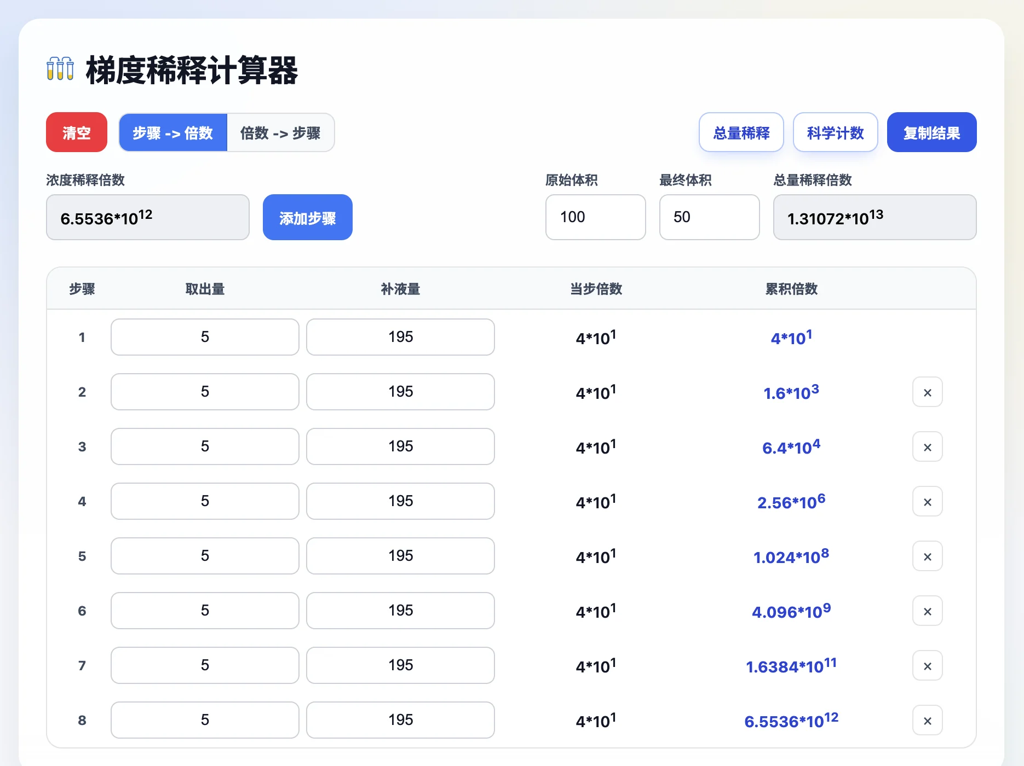Edit step 5 补液量 input
Image resolution: width=1024 pixels, height=766 pixels.
pyautogui.click(x=400, y=556)
